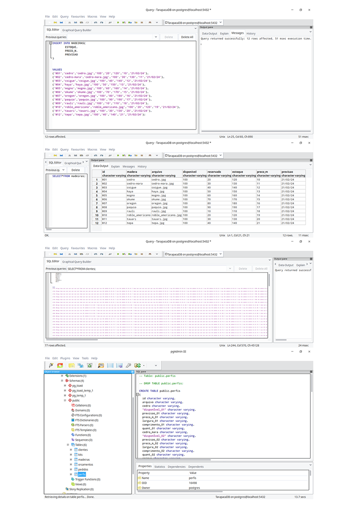The height and width of the screenshot is (505, 357).
Task: Open Previous queries dropdown in clientes query window
Action: click(230, 269)
